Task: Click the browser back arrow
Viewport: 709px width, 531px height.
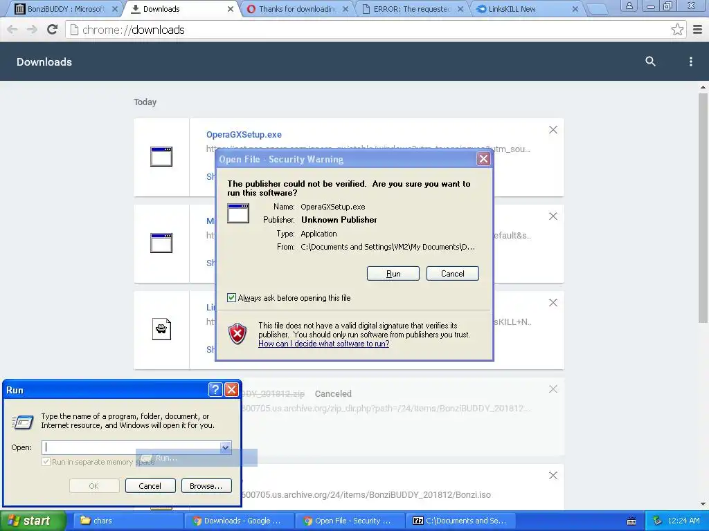Action: point(12,30)
